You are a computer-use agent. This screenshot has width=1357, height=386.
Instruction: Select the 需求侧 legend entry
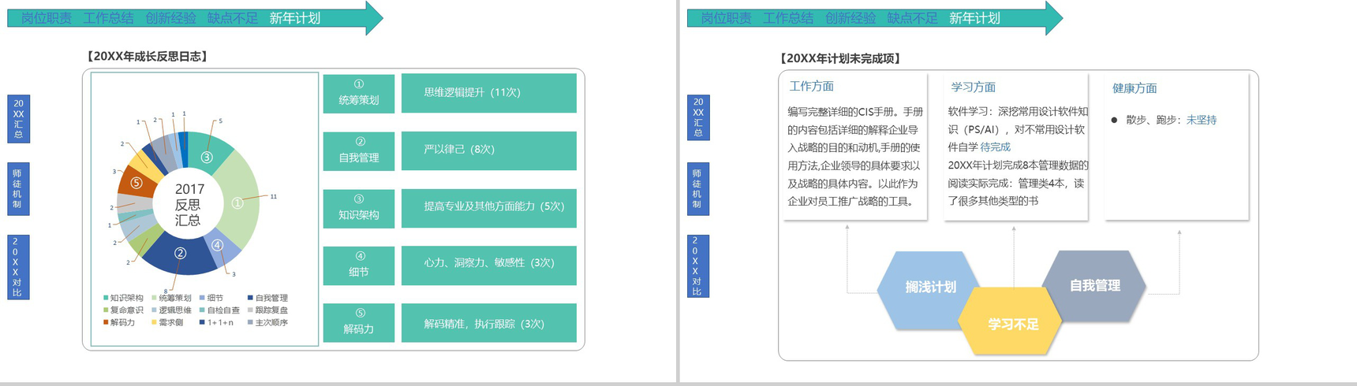[167, 322]
